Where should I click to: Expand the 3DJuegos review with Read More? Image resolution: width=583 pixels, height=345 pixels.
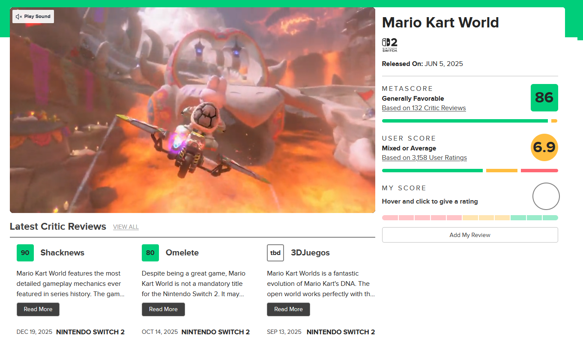coord(288,309)
